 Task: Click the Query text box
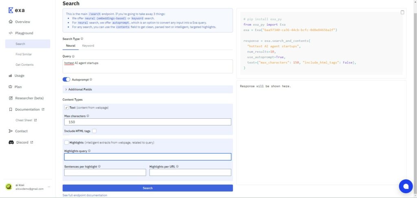tap(147, 66)
